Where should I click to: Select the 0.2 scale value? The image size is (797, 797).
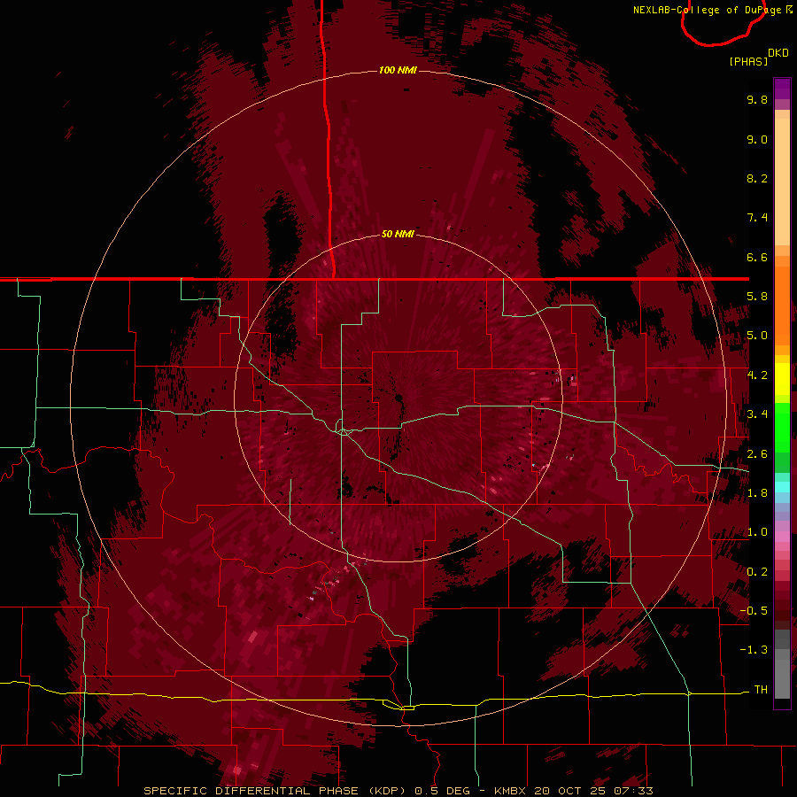point(757,572)
